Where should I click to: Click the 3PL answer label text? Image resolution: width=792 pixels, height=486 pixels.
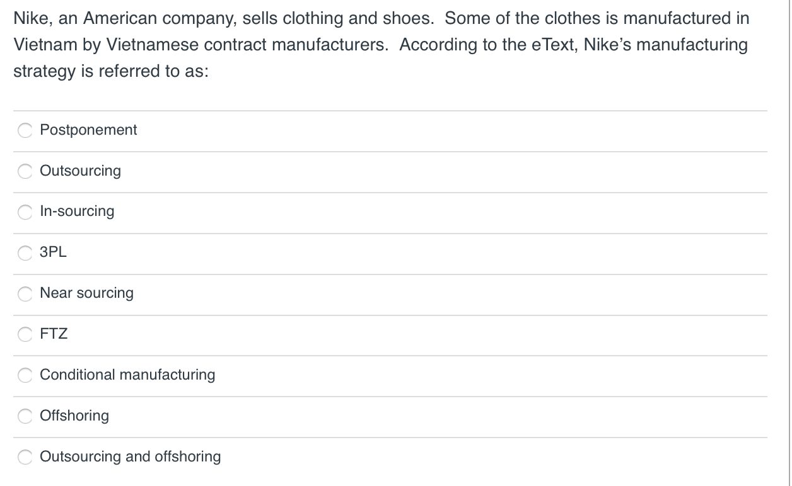point(53,252)
